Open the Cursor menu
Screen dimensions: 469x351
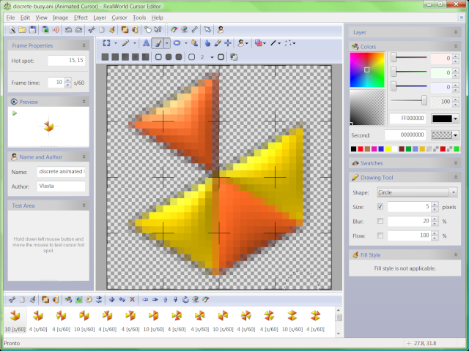(x=119, y=17)
